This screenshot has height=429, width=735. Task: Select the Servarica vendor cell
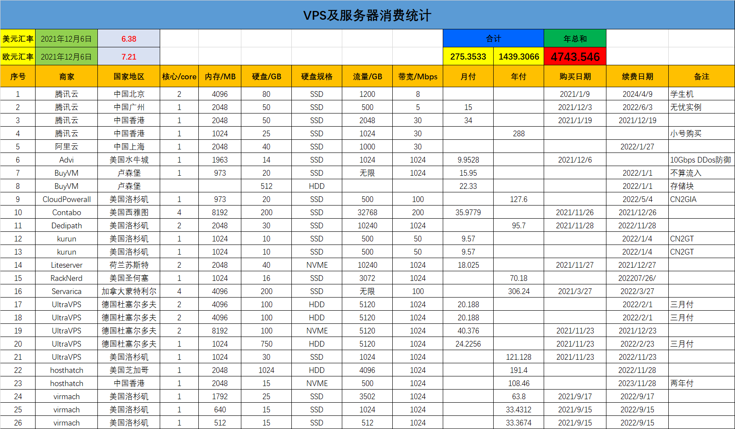[x=67, y=291]
